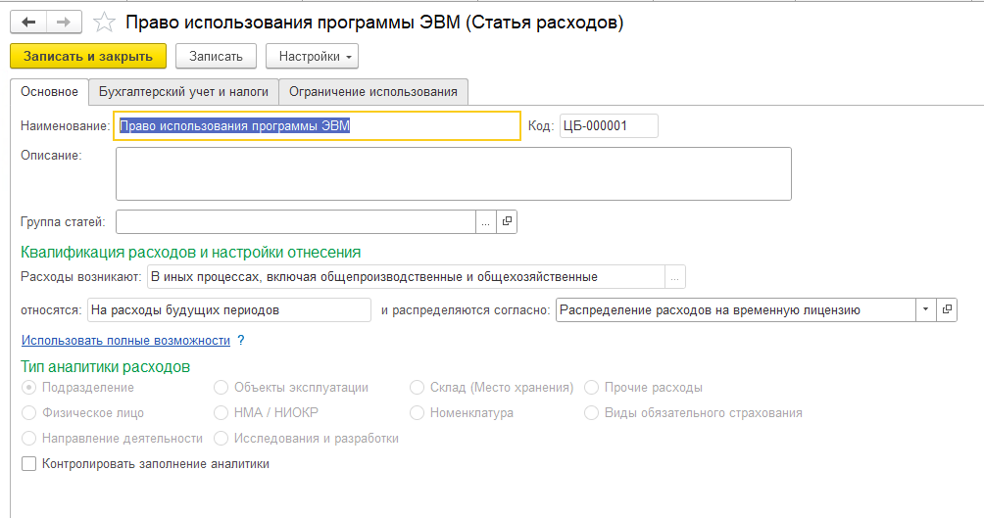Open the Ограничение использования tab

(373, 92)
